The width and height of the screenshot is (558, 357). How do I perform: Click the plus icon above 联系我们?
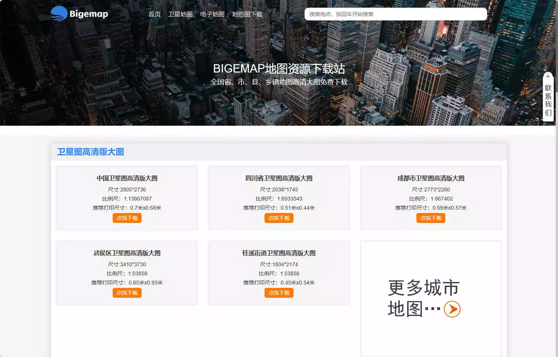pyautogui.click(x=548, y=76)
